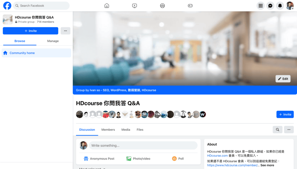Invite members using sidebar Invite button
This screenshot has height=169, width=297.
30,31
